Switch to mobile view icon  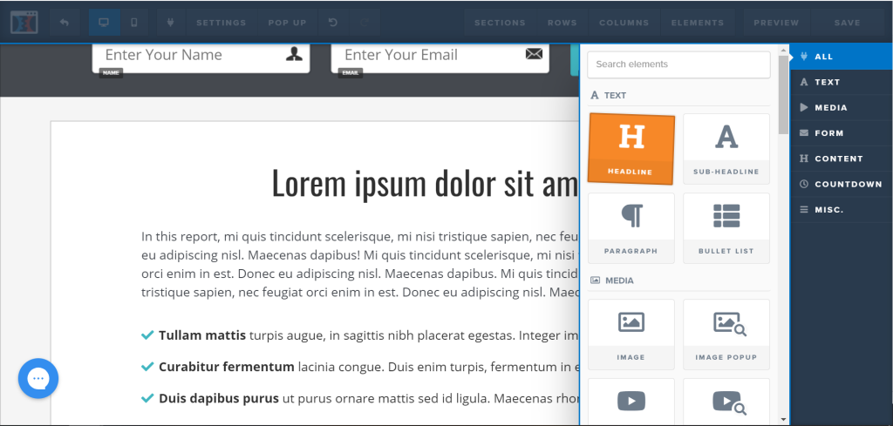pyautogui.click(x=133, y=23)
